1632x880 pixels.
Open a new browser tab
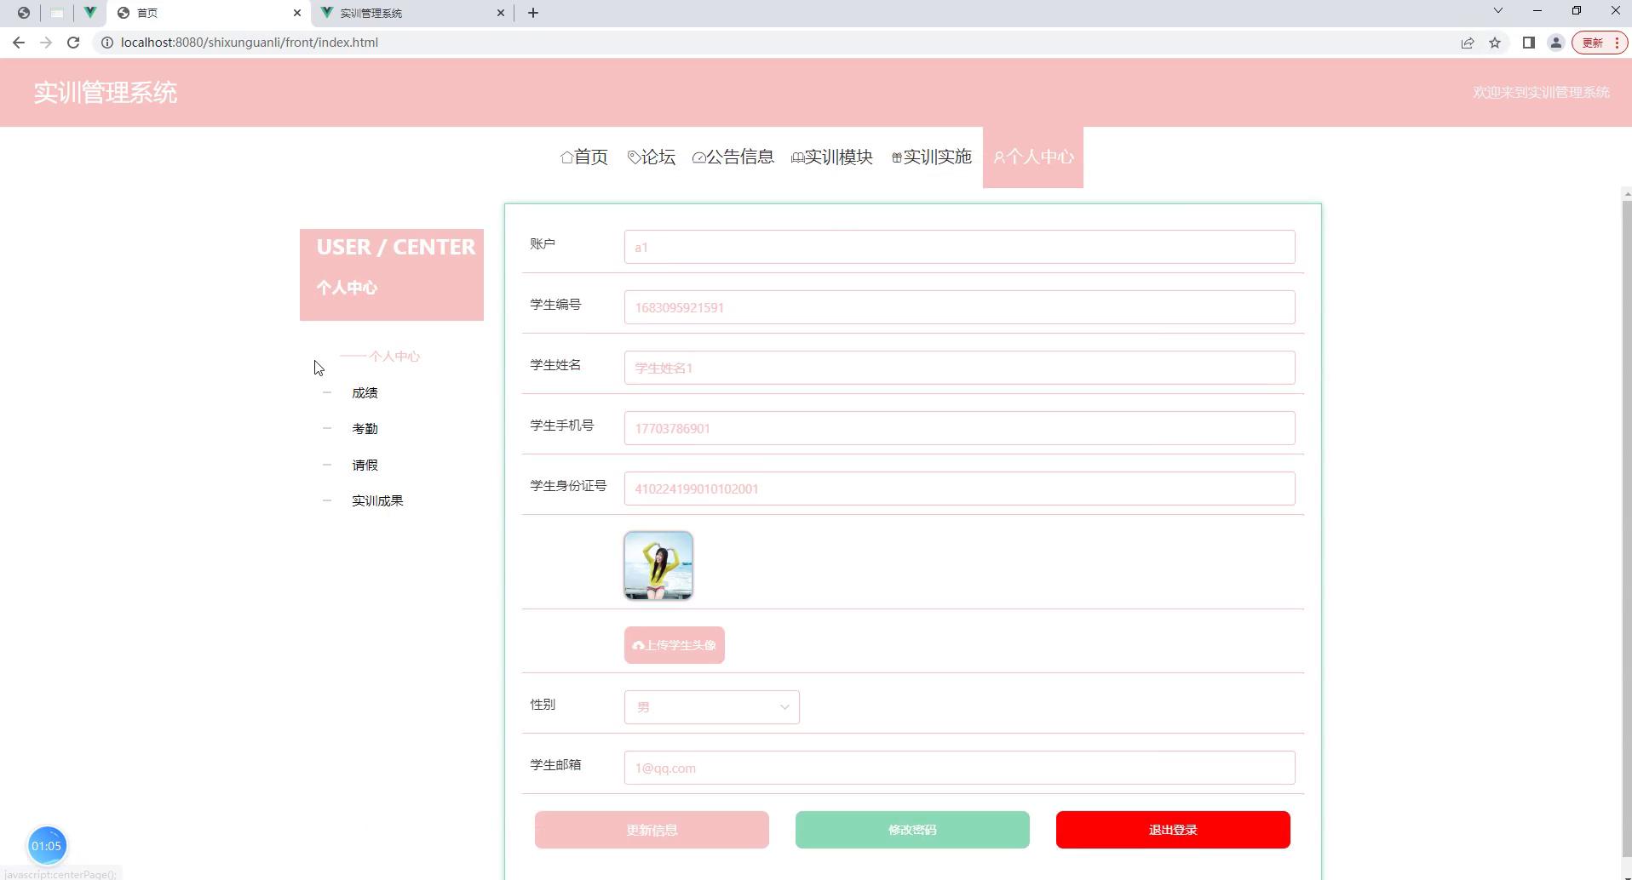533,13
